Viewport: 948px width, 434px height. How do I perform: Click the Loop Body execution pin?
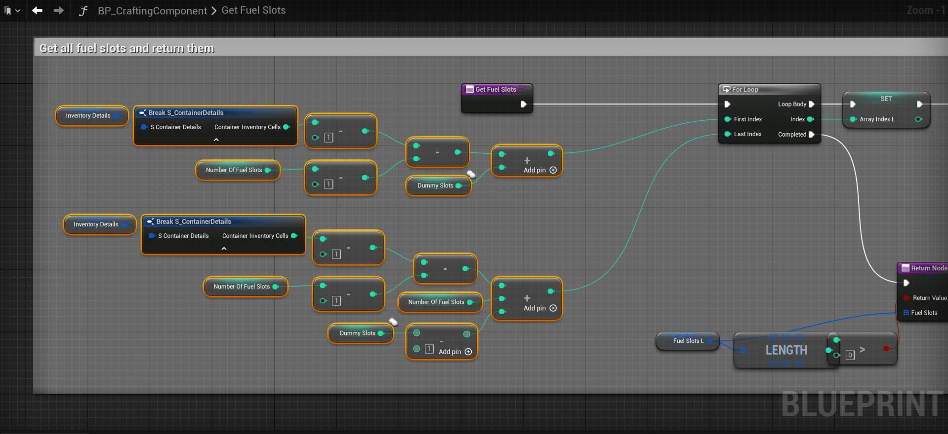(x=811, y=104)
